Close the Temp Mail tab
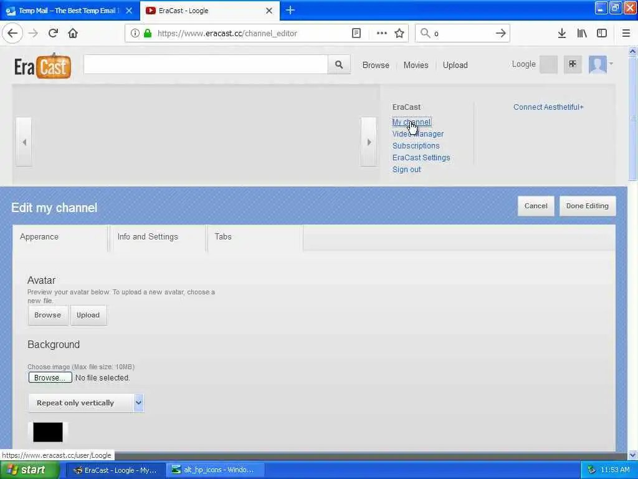This screenshot has width=638, height=479. 129,11
